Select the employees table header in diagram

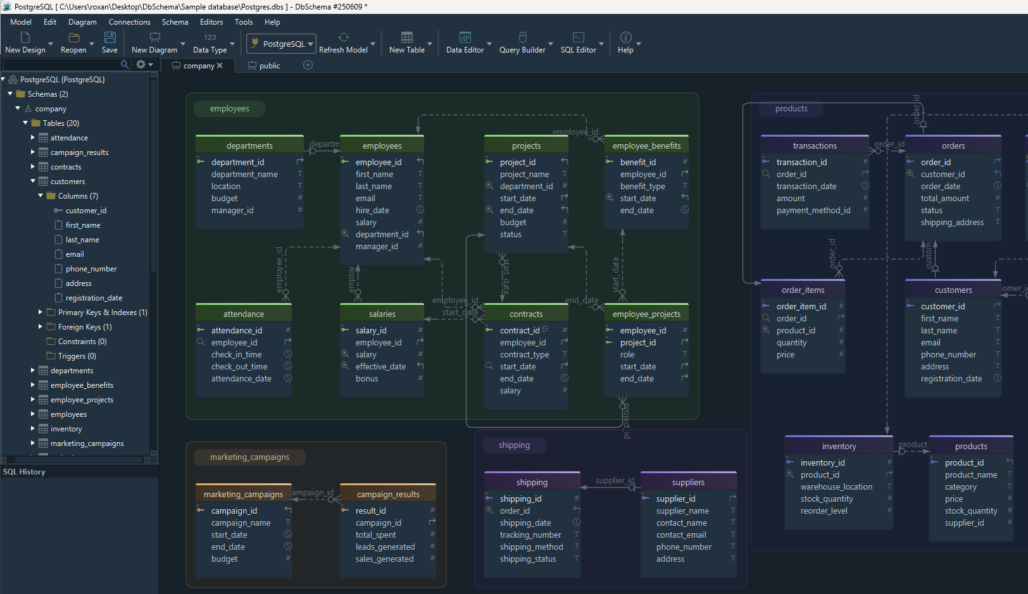click(x=382, y=145)
